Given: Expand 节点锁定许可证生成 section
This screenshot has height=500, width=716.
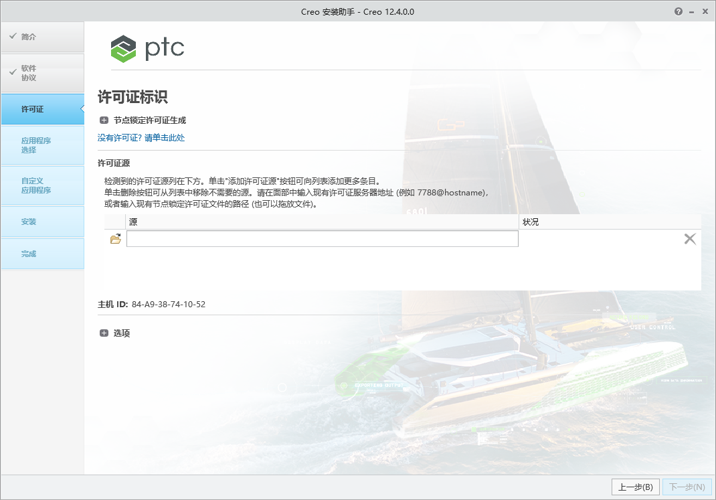Looking at the screenshot, I should (x=104, y=120).
